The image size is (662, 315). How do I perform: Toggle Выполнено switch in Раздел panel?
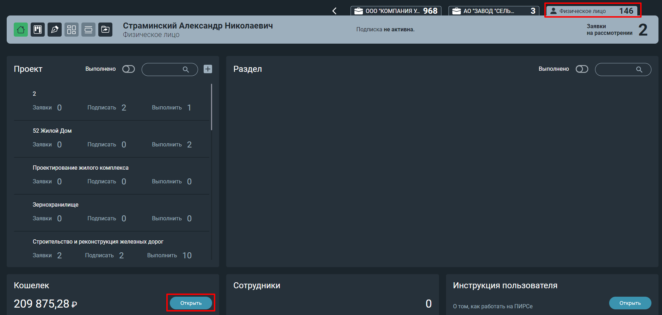coord(582,69)
